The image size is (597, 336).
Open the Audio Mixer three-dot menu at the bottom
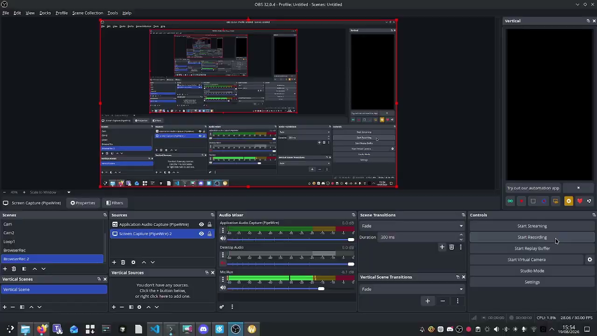coord(232,307)
